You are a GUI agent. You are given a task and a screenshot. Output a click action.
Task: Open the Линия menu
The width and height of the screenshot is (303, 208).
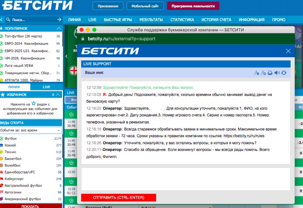pyautogui.click(x=74, y=20)
